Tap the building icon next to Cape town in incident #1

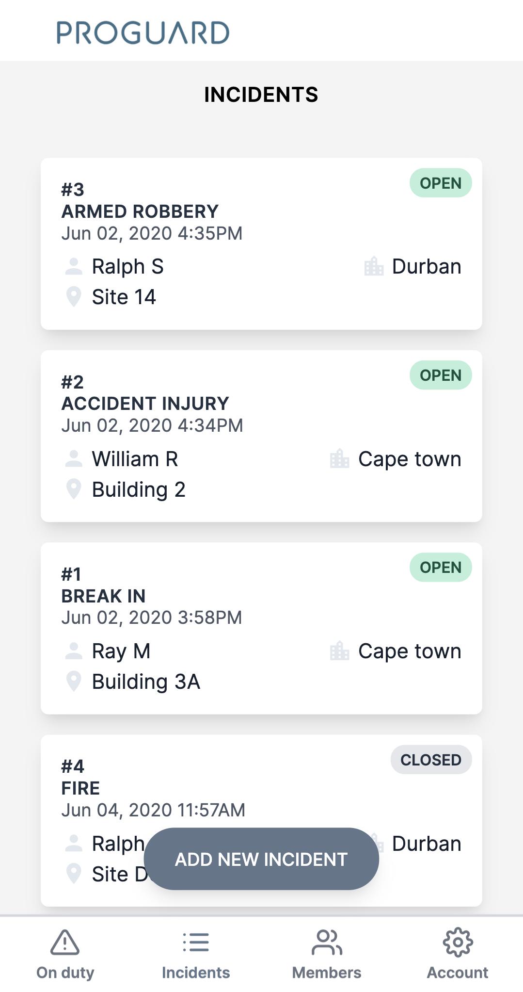[339, 651]
